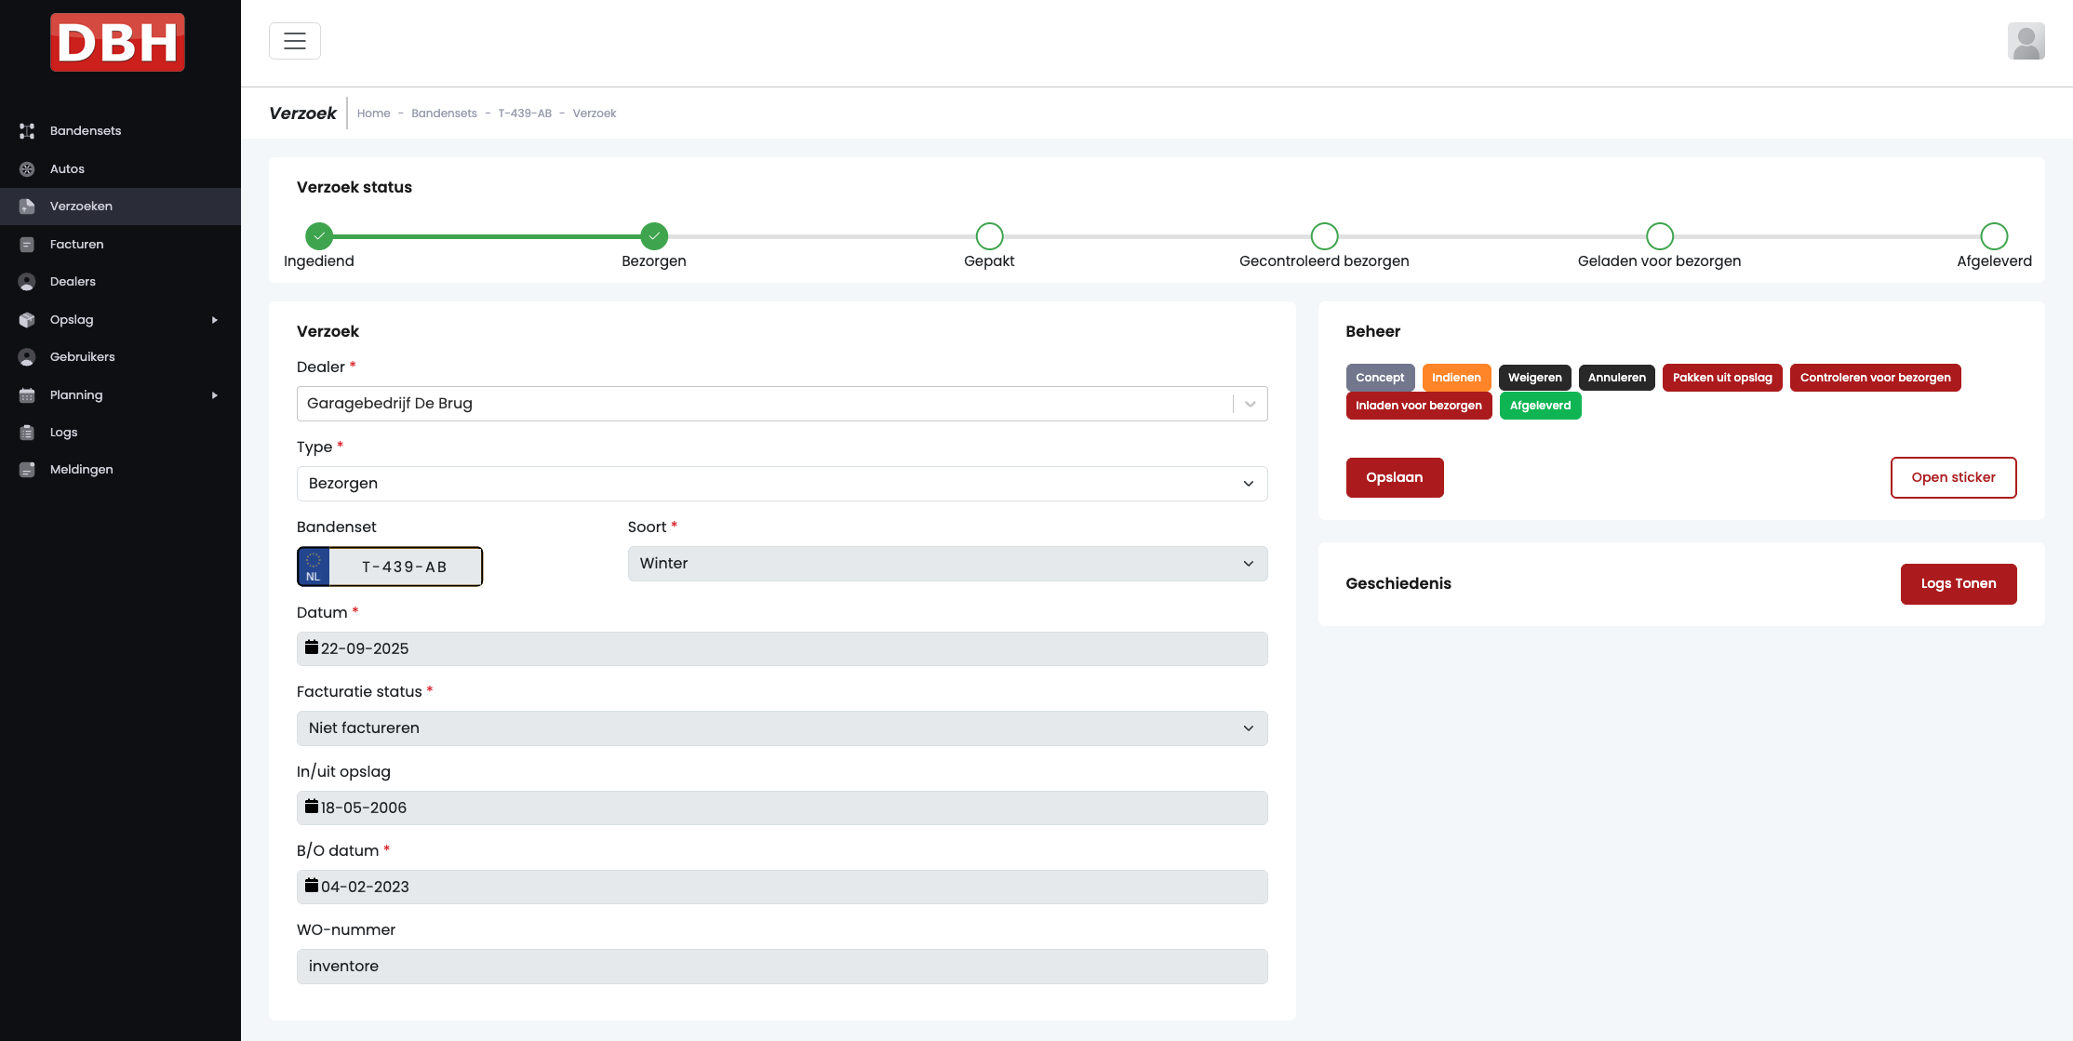Screen dimensions: 2073x1041
Task: Click the orange Indienen status badge
Action: coord(1455,378)
